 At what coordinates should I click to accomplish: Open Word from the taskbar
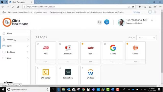(113, 89)
